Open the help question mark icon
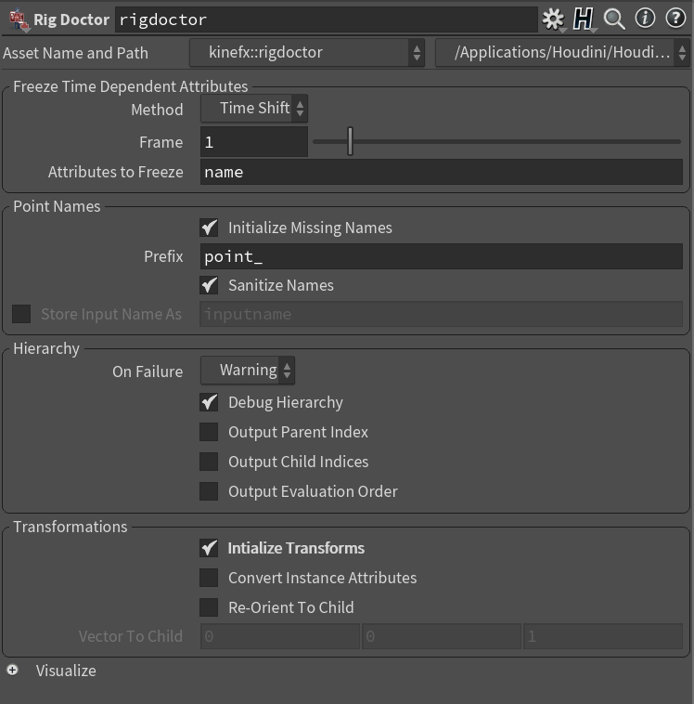Image resolution: width=694 pixels, height=704 pixels. (x=675, y=19)
